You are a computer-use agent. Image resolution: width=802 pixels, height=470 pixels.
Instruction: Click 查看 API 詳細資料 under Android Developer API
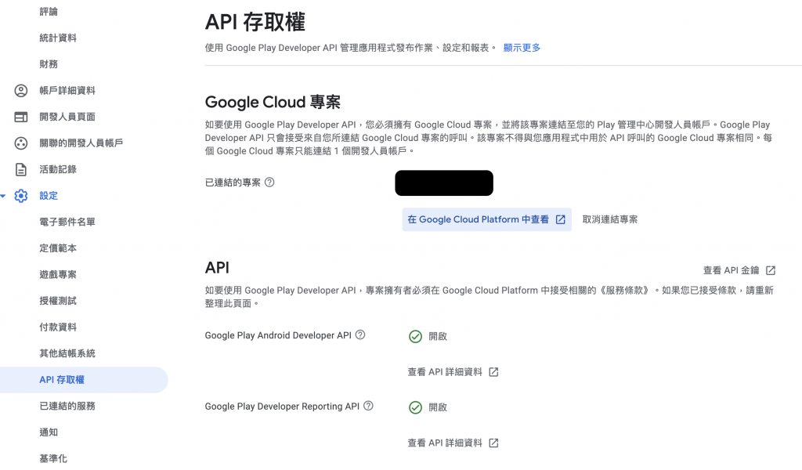pyautogui.click(x=445, y=372)
